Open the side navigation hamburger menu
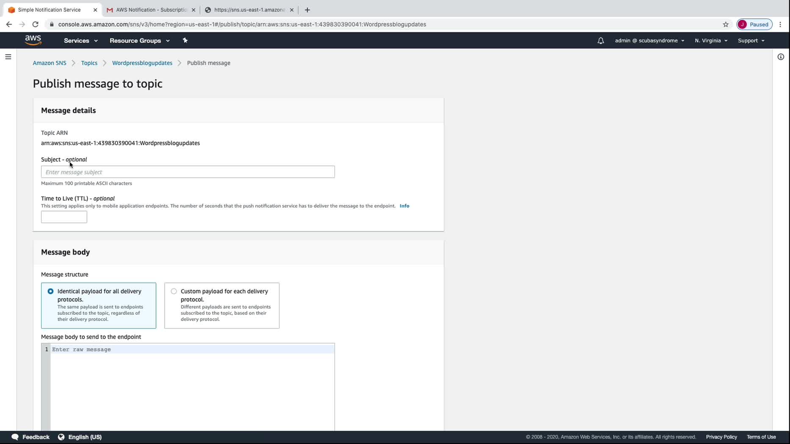The image size is (790, 444). 8,57
